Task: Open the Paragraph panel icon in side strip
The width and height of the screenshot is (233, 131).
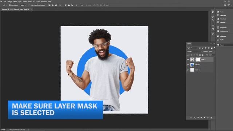Action: (x=213, y=29)
